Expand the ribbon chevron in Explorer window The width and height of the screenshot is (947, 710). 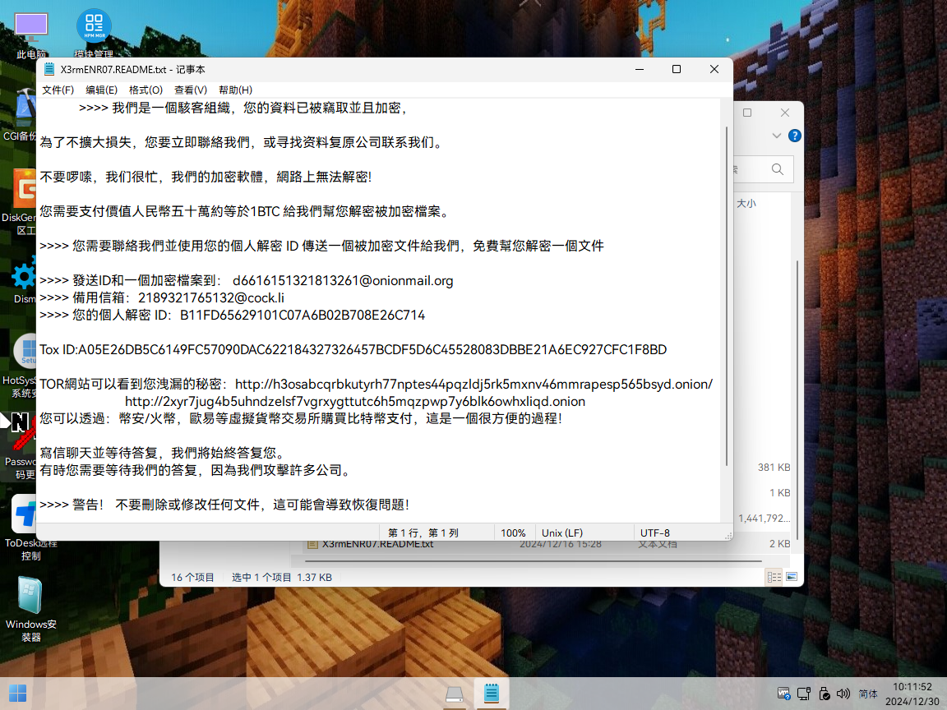tap(777, 136)
